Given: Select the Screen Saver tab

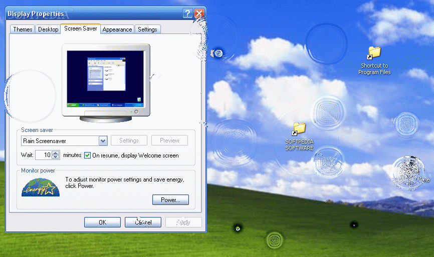Looking at the screenshot, I should pos(81,28).
